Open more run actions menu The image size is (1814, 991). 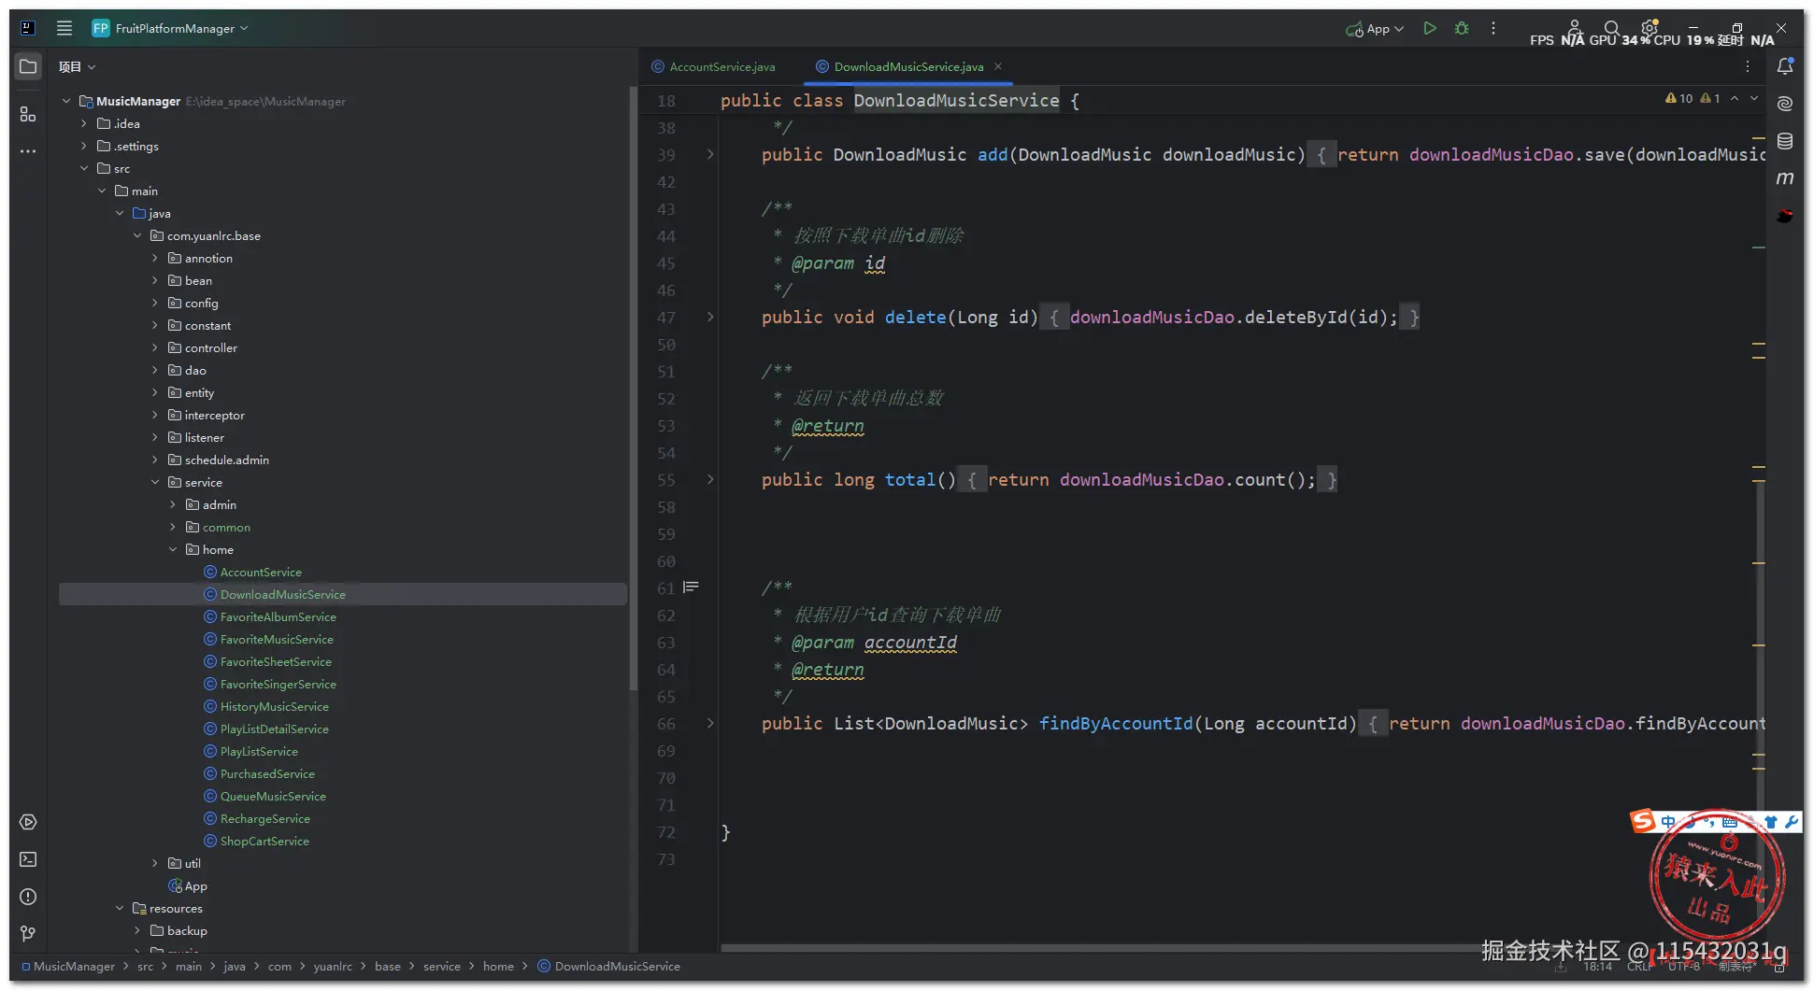click(x=1493, y=28)
